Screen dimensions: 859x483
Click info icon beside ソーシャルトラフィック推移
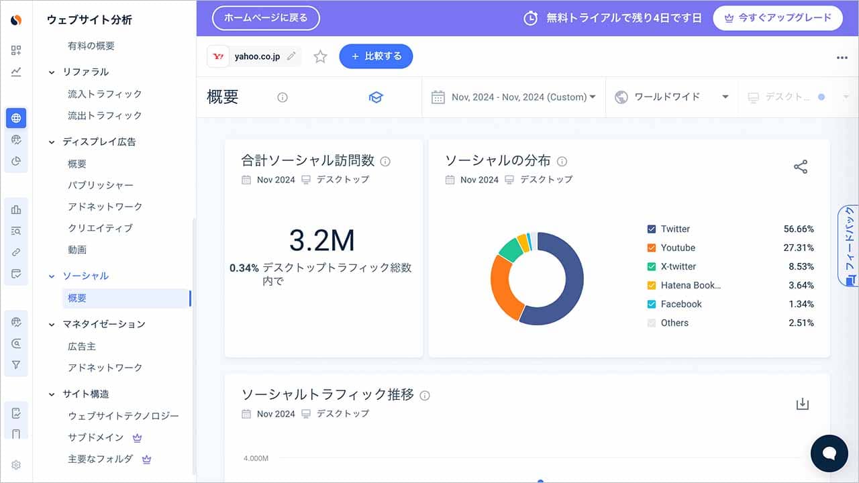point(425,395)
